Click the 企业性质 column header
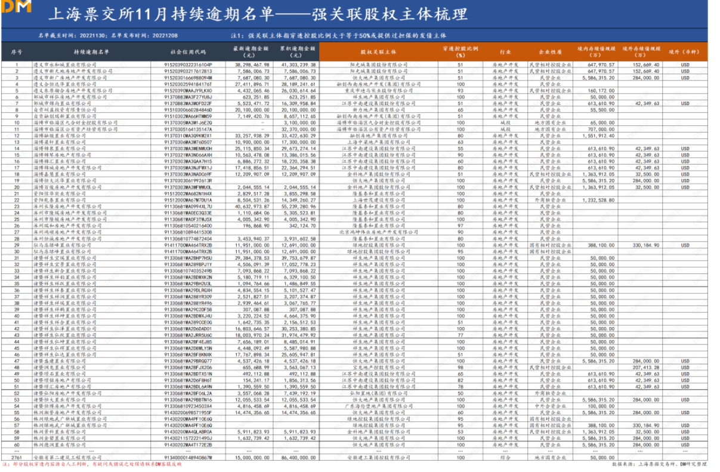Screen dimensions: 720x472 point(550,52)
